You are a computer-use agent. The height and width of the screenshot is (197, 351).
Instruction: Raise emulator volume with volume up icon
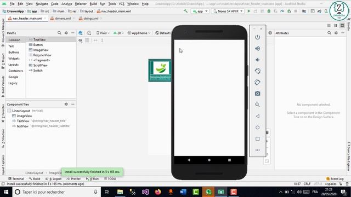(x=257, y=49)
